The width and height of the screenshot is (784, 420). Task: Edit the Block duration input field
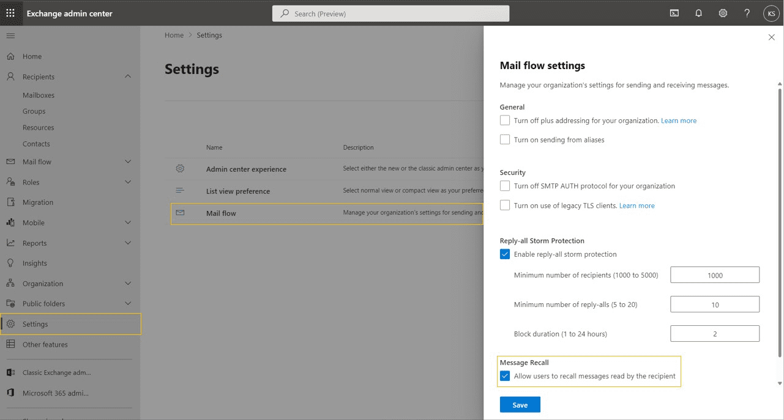(714, 333)
